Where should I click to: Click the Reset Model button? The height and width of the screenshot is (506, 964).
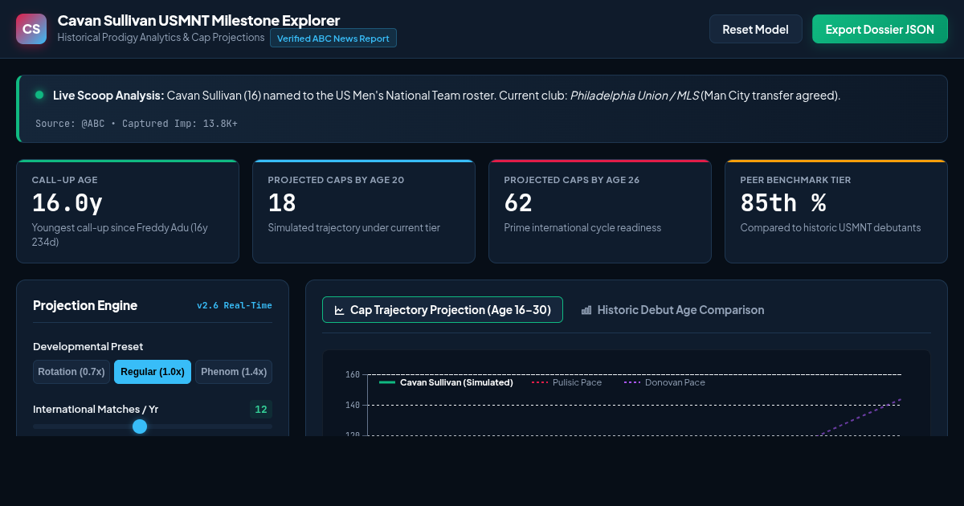[755, 29]
